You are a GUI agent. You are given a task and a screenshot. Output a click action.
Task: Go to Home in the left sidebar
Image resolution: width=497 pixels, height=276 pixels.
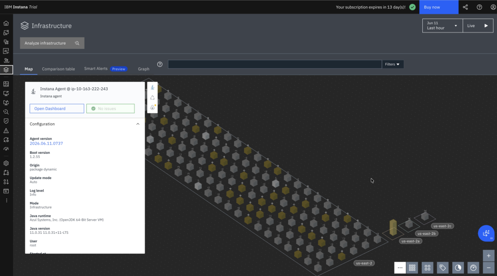(6, 23)
